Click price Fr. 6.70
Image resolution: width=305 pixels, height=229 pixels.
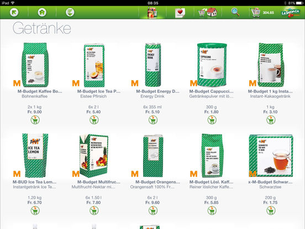35,202
